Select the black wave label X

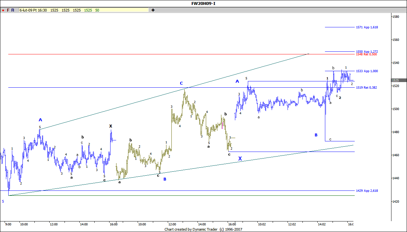coord(111,126)
